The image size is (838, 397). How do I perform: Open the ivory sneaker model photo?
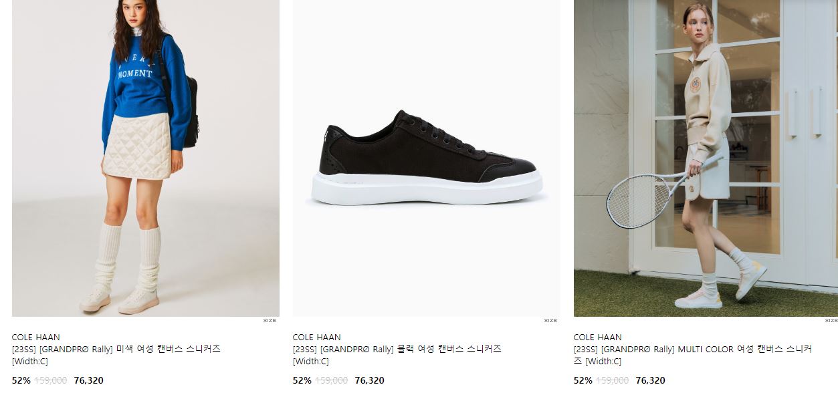pos(146,158)
